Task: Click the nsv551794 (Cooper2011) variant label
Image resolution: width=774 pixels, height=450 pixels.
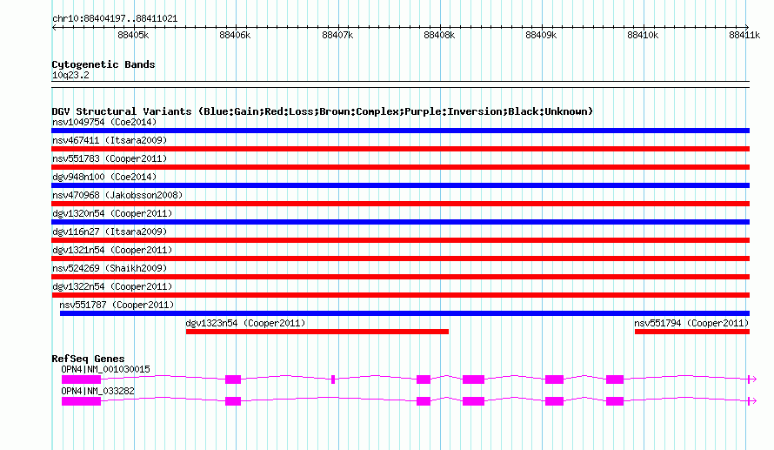Action: pyautogui.click(x=691, y=323)
